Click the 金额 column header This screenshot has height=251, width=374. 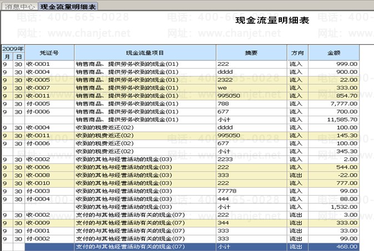[x=333, y=53]
